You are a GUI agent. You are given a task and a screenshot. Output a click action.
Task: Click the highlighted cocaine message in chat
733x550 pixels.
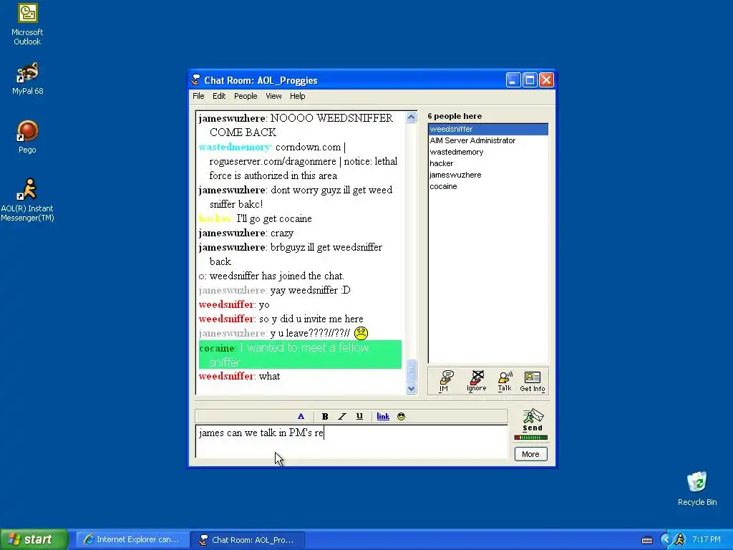pyautogui.click(x=300, y=354)
